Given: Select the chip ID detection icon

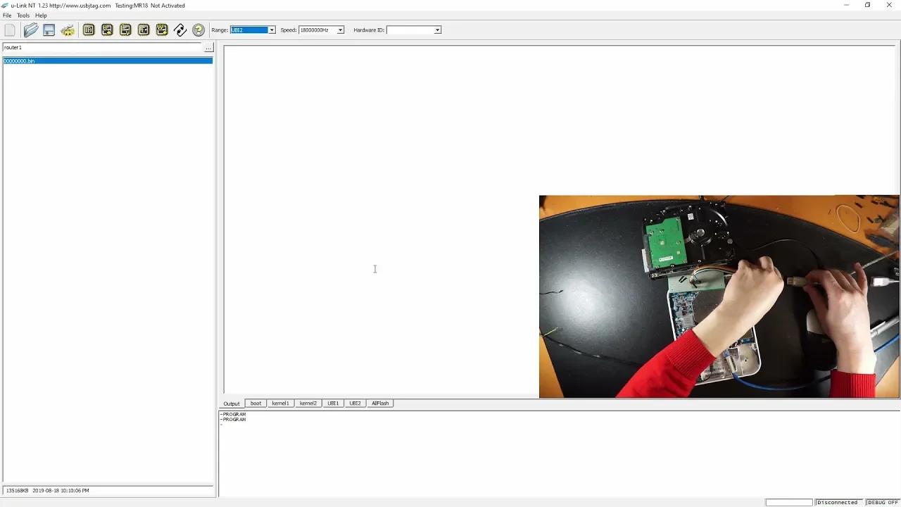Looking at the screenshot, I should [x=89, y=30].
